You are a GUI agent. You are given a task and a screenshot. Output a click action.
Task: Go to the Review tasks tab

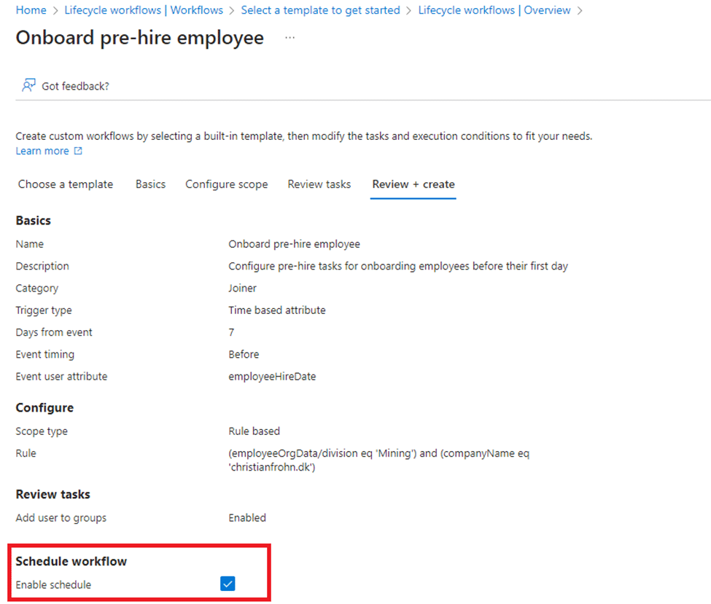[319, 184]
